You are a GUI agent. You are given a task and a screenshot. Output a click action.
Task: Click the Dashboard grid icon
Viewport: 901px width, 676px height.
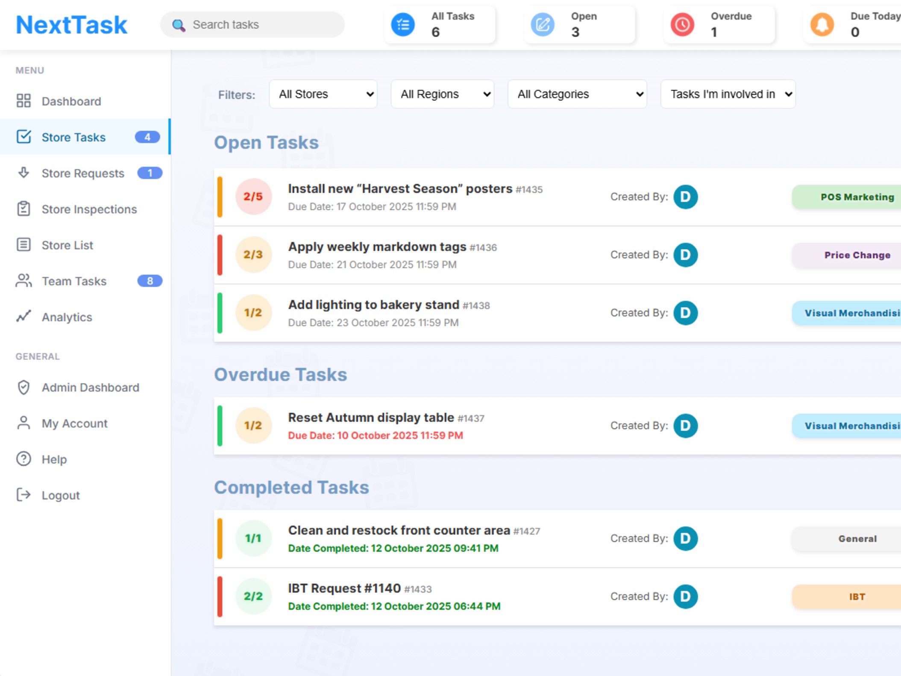[x=23, y=101]
